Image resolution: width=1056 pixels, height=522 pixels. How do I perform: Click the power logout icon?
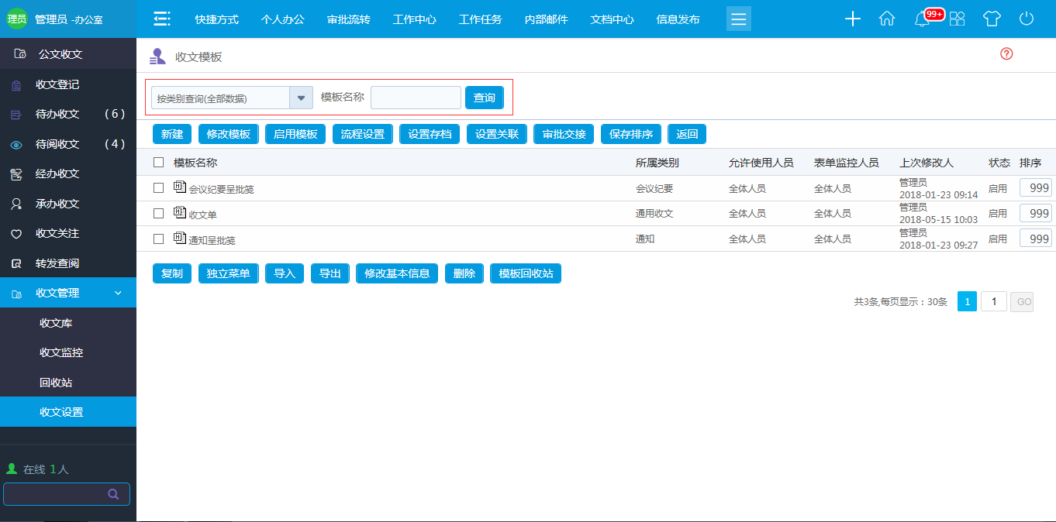point(1025,19)
